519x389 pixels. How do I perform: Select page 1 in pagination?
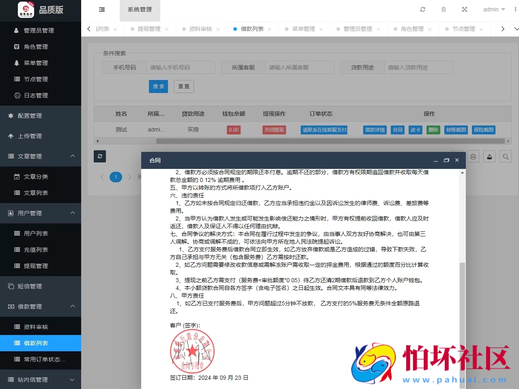tap(116, 177)
